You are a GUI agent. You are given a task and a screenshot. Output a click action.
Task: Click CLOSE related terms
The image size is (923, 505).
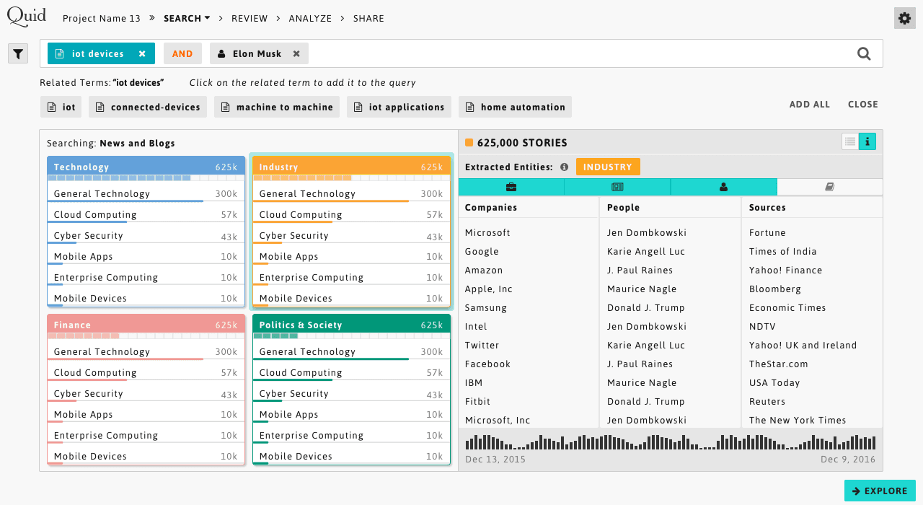pos(863,104)
